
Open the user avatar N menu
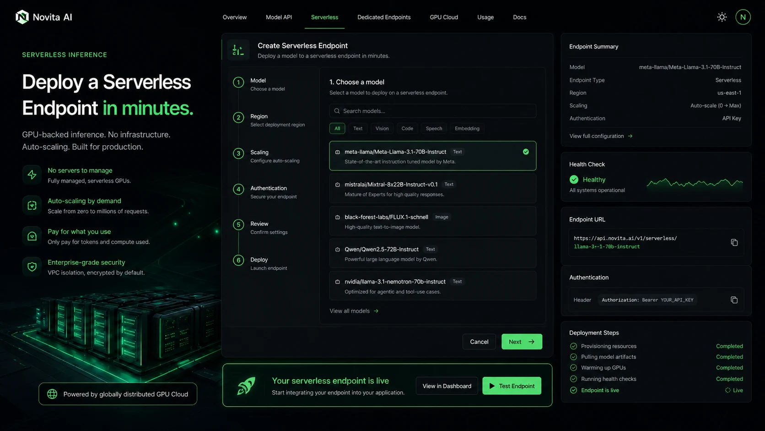point(743,17)
